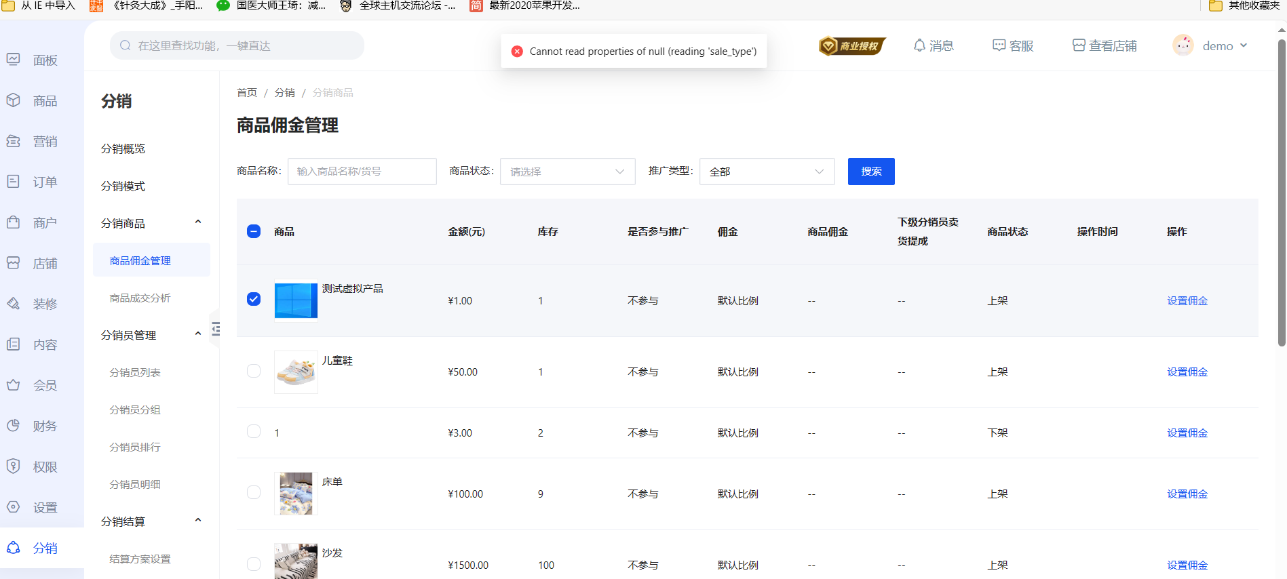Check the 床单 row checkbox
Screen dimensions: 1287x579
[x=254, y=492]
